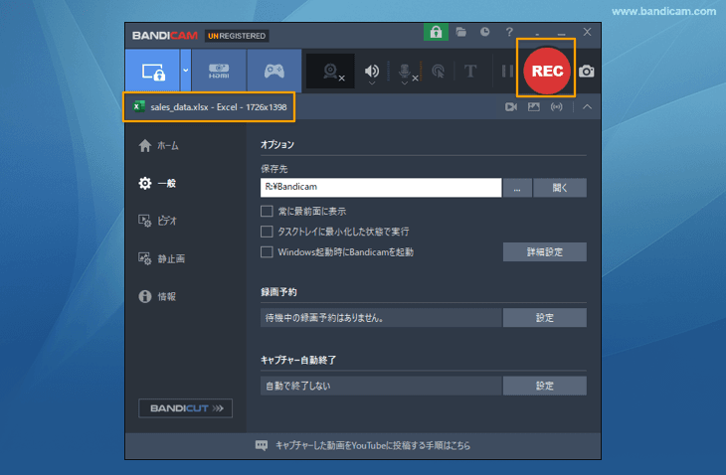Open the 静止画 settings tab
This screenshot has width=726, height=475.
pos(161,258)
